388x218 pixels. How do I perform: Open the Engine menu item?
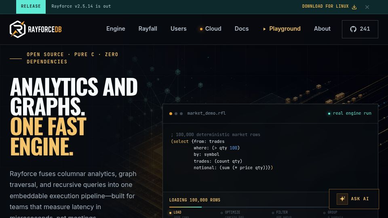[x=116, y=29]
